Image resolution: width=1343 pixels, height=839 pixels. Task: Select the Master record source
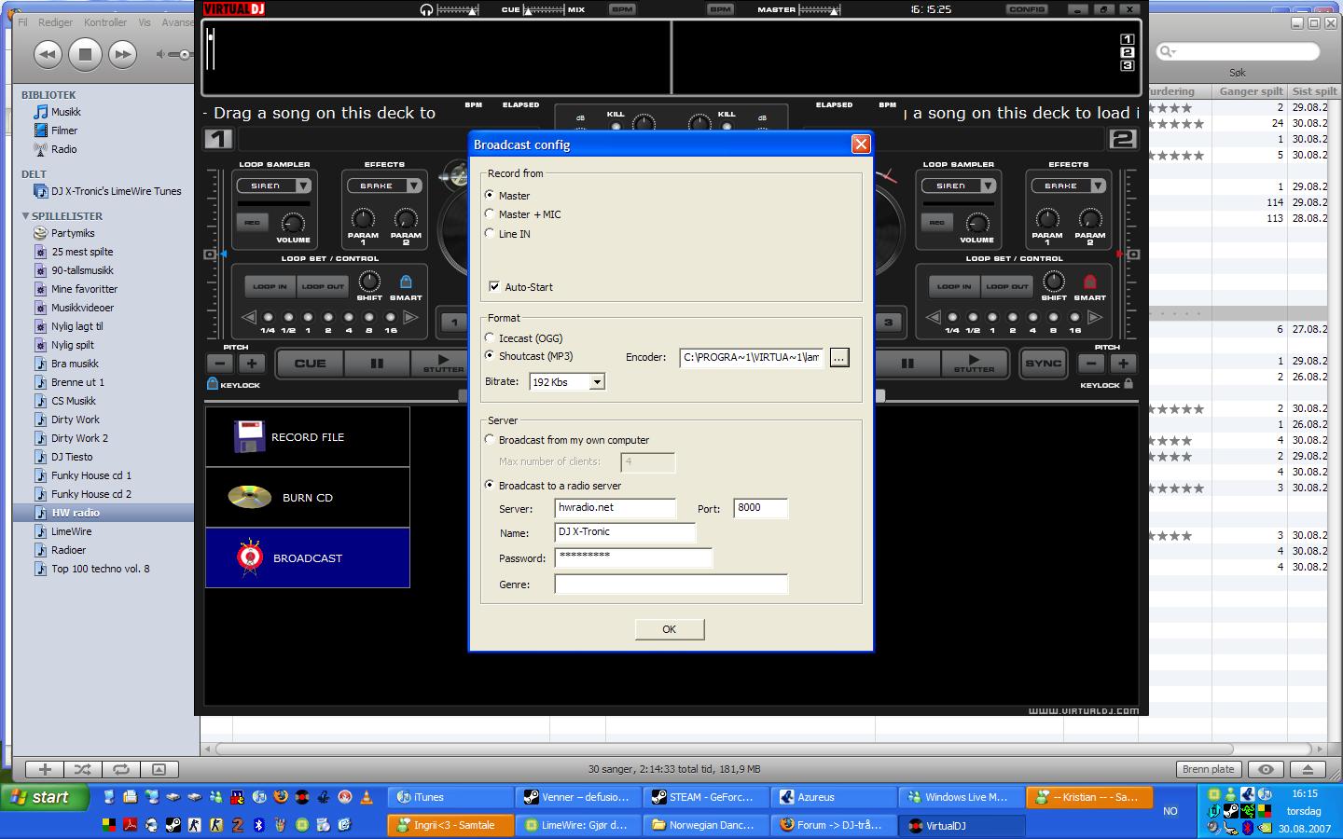491,195
